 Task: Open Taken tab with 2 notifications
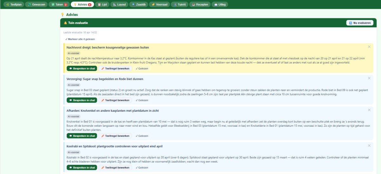click(59, 5)
